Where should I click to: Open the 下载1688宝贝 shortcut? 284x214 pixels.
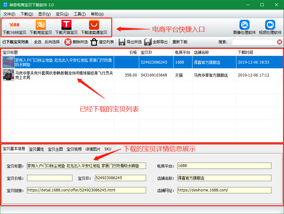point(14,27)
